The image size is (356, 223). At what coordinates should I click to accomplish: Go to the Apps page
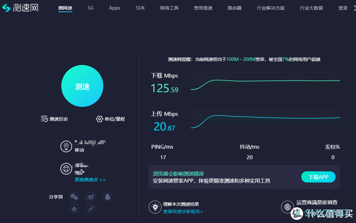(x=115, y=8)
